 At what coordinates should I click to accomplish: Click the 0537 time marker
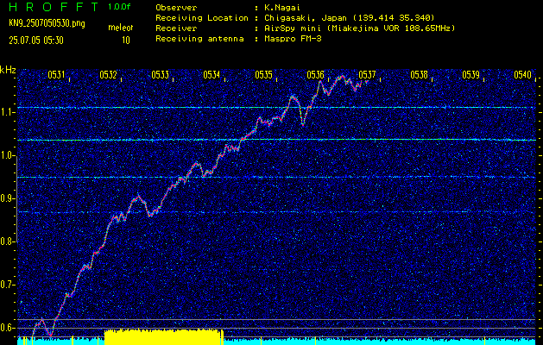367,75
